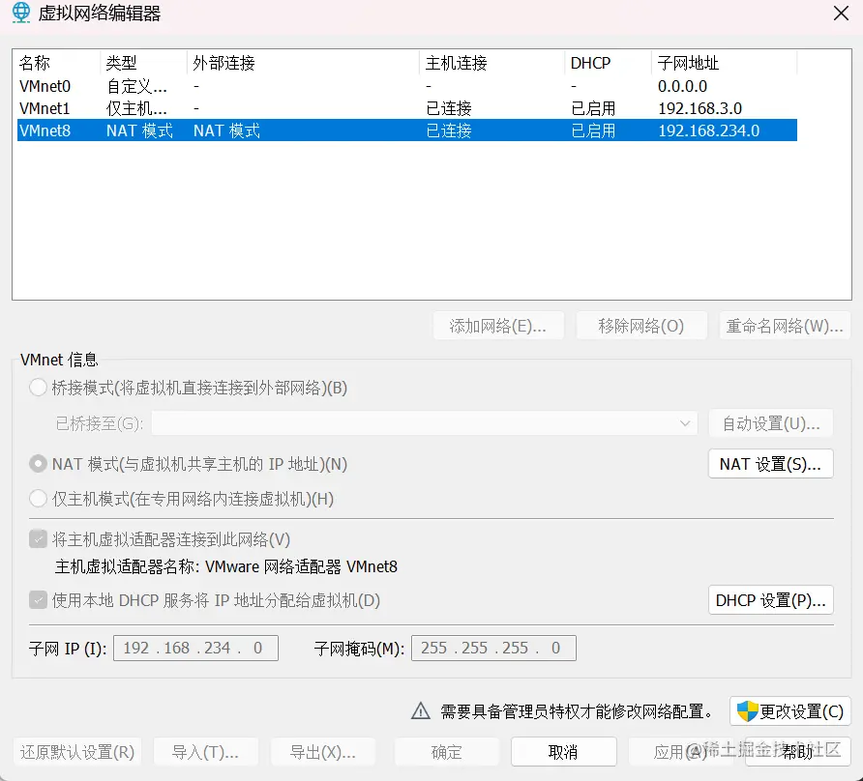The width and height of the screenshot is (863, 781).
Task: Click the 子网 IP input field
Action: click(x=196, y=648)
